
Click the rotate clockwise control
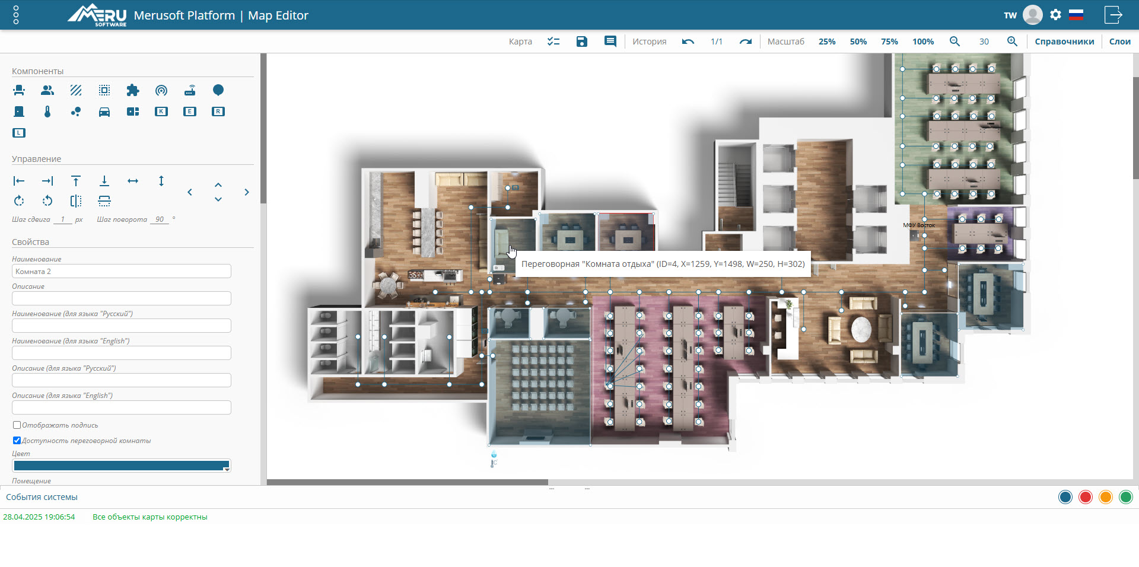pos(19,201)
